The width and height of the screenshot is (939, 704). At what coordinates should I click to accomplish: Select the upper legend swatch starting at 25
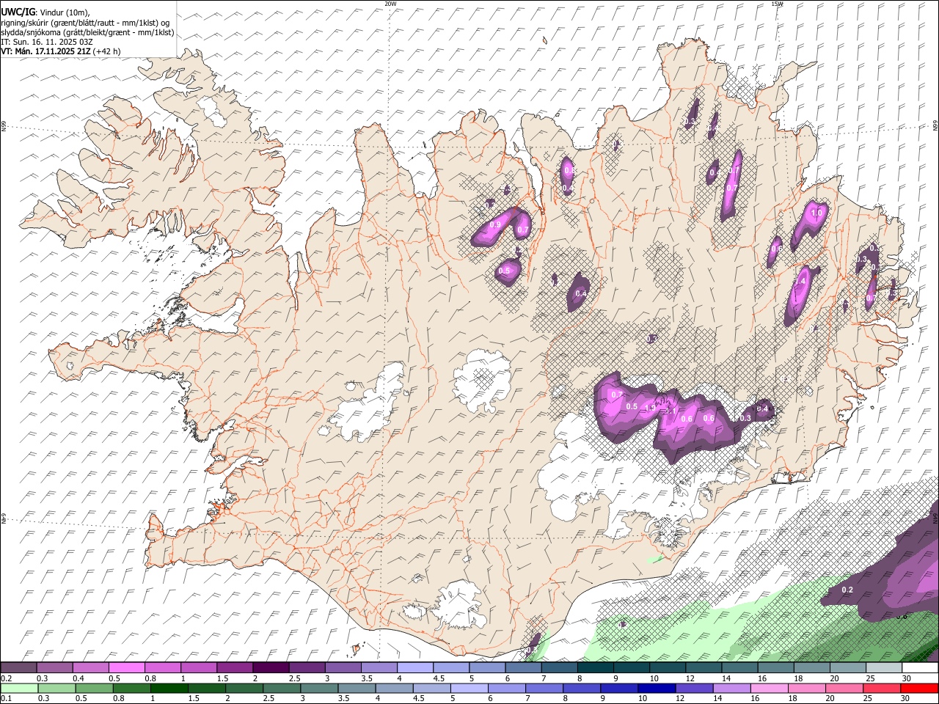pyautogui.click(x=884, y=668)
